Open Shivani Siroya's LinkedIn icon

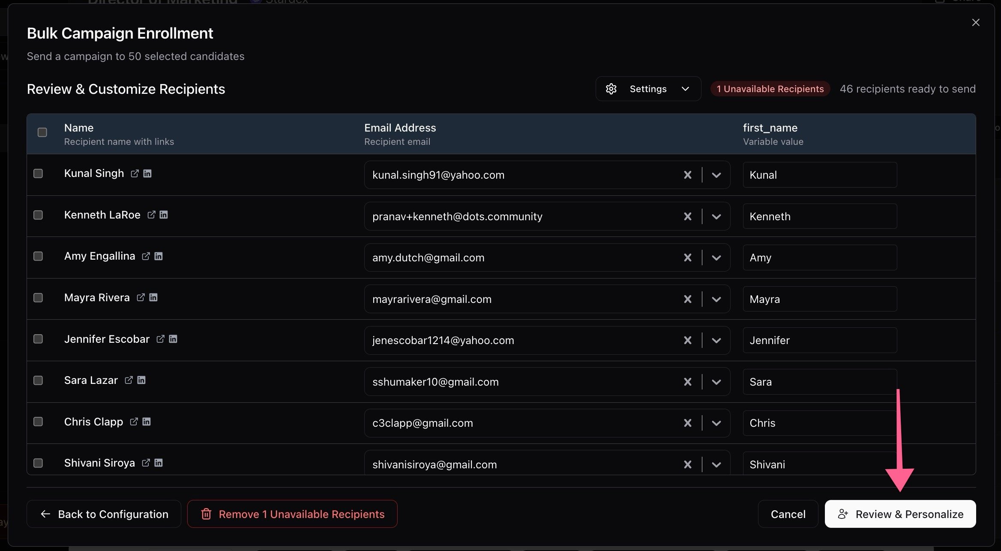[x=159, y=463]
